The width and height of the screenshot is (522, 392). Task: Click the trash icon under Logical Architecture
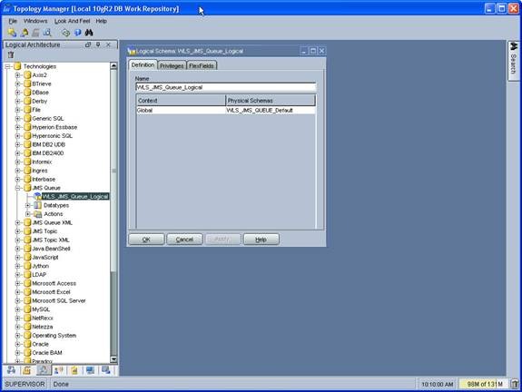click(x=11, y=55)
